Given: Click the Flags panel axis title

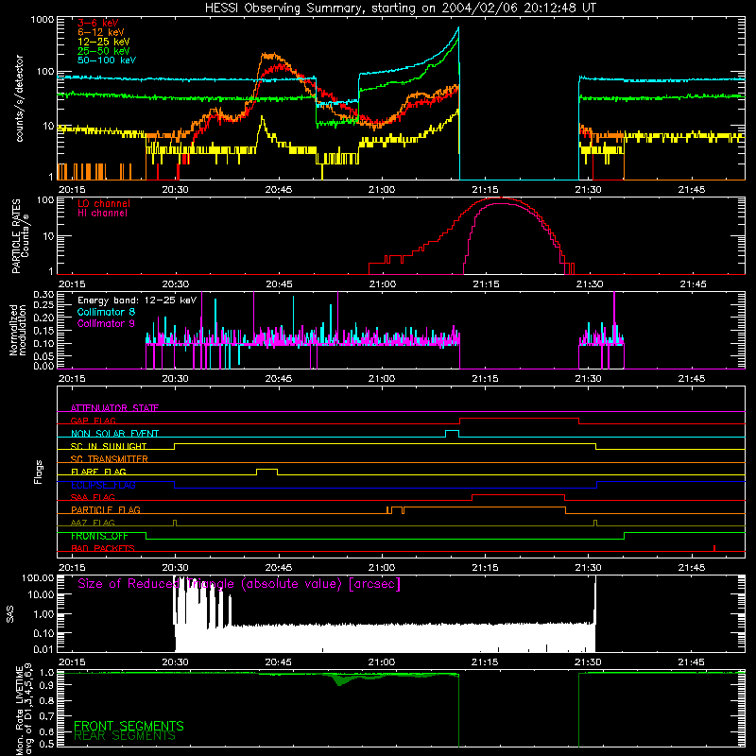Looking at the screenshot, I should 39,472.
